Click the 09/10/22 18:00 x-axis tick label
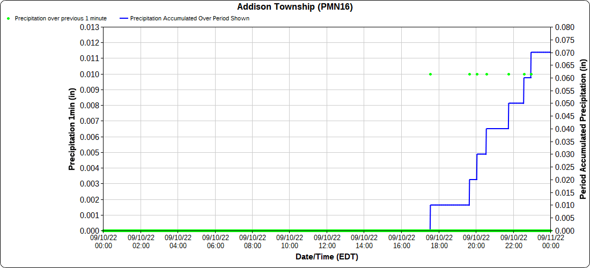 (439, 242)
